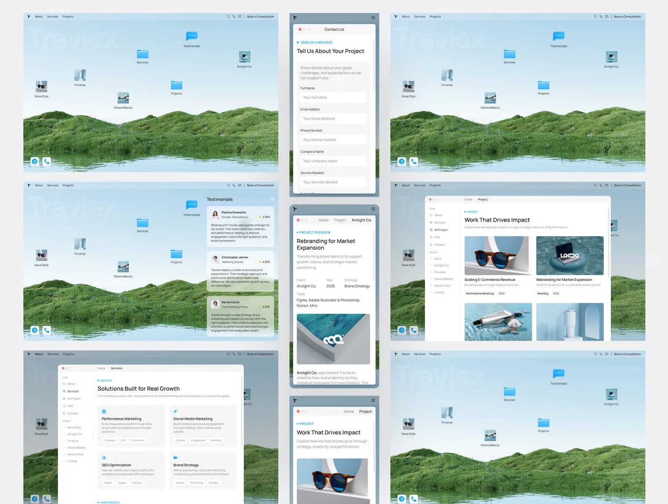Viewport: 668px width, 504px height.
Task: Click the phone dock icon beside the desktop Project window
Action: click(414, 330)
